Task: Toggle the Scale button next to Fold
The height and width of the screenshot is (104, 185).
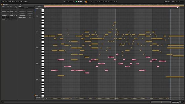Action: tap(41, 8)
